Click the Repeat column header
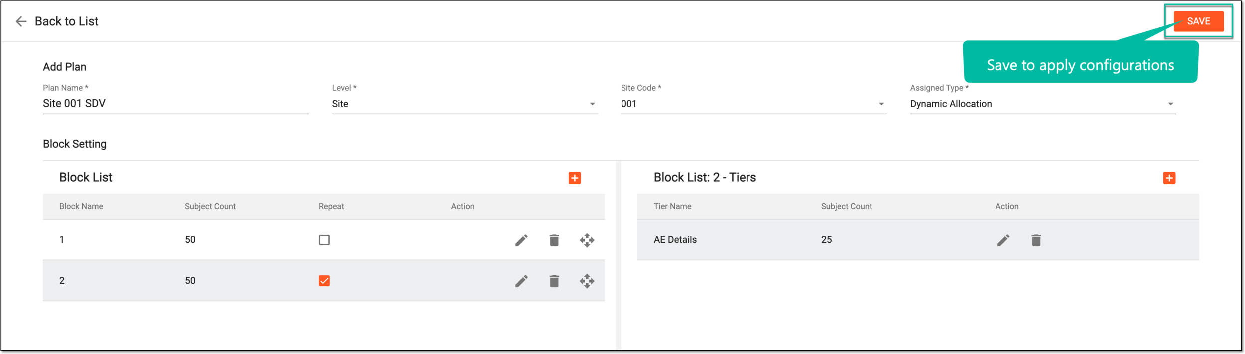 pyautogui.click(x=331, y=207)
